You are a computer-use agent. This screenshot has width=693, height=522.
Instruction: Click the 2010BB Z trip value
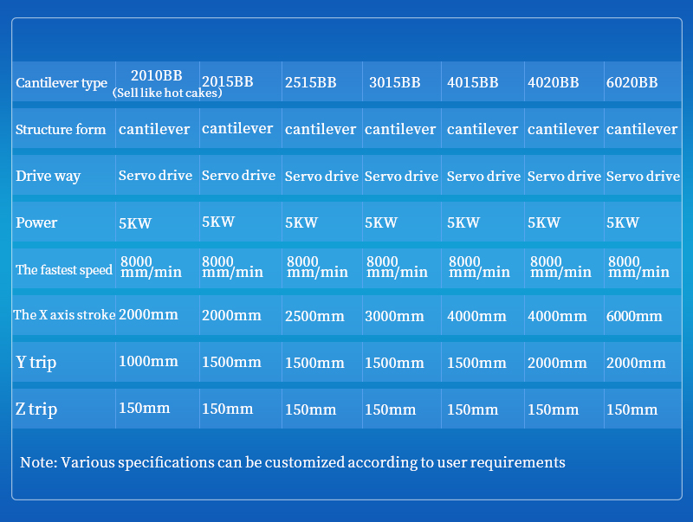[x=145, y=408]
